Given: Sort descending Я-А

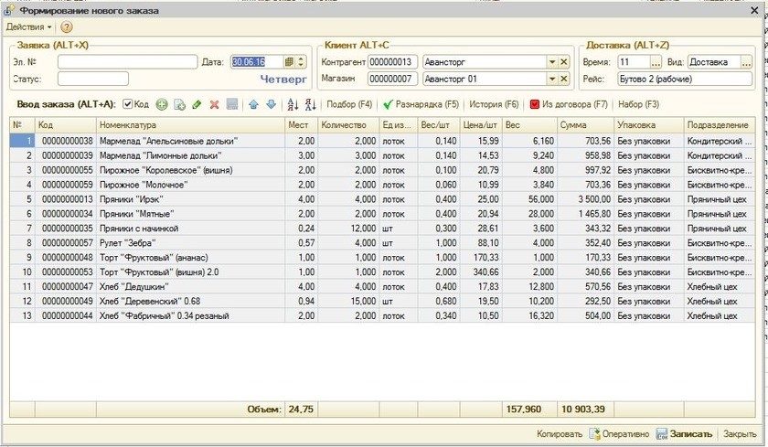Looking at the screenshot, I should pyautogui.click(x=311, y=104).
